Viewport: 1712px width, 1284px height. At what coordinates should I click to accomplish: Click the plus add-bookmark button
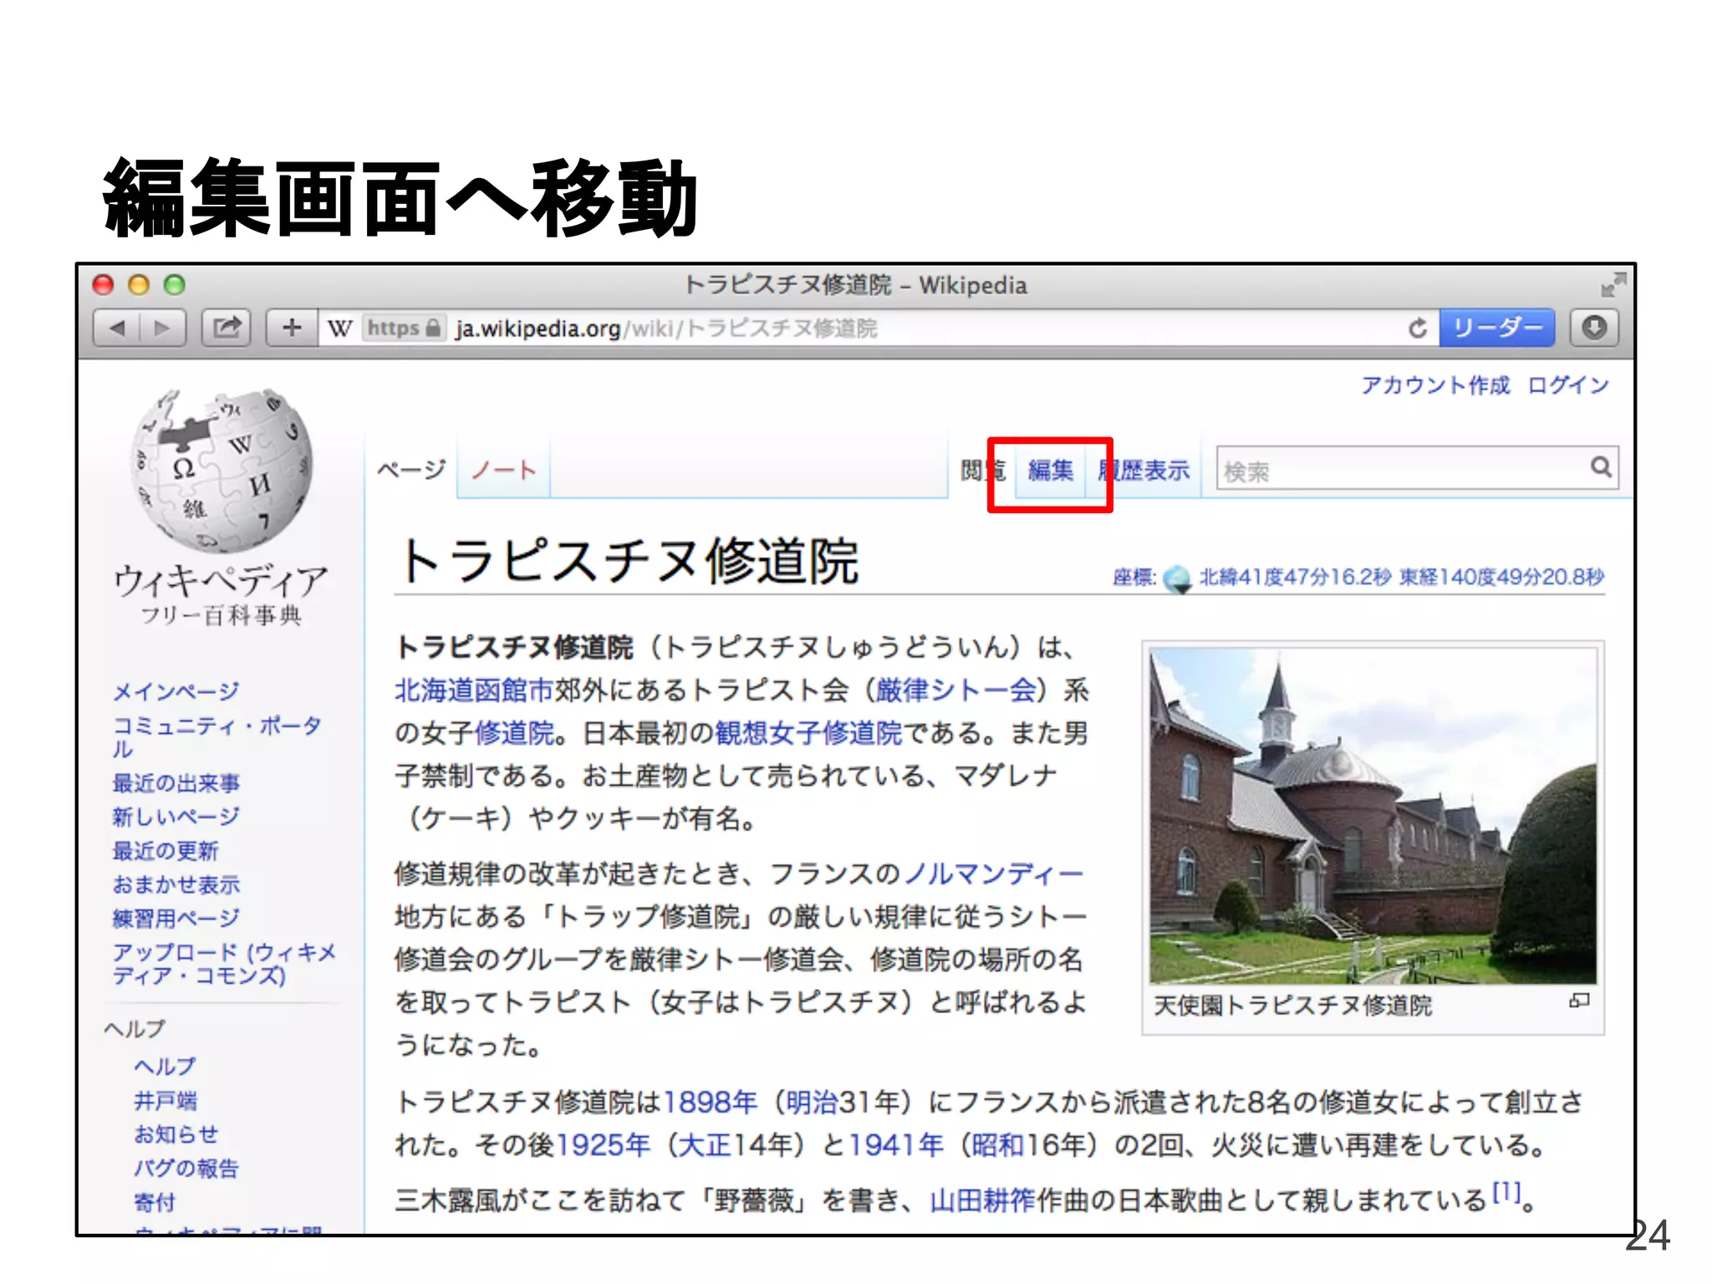(292, 328)
